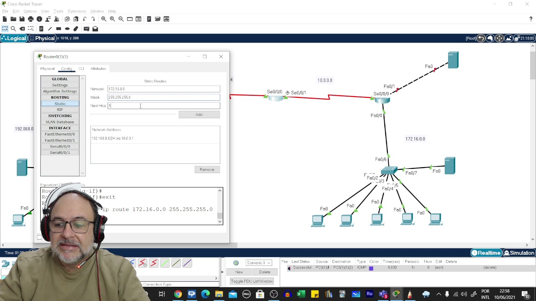Open the Physical tab in Router0 window
536x301 pixels.
pos(47,69)
